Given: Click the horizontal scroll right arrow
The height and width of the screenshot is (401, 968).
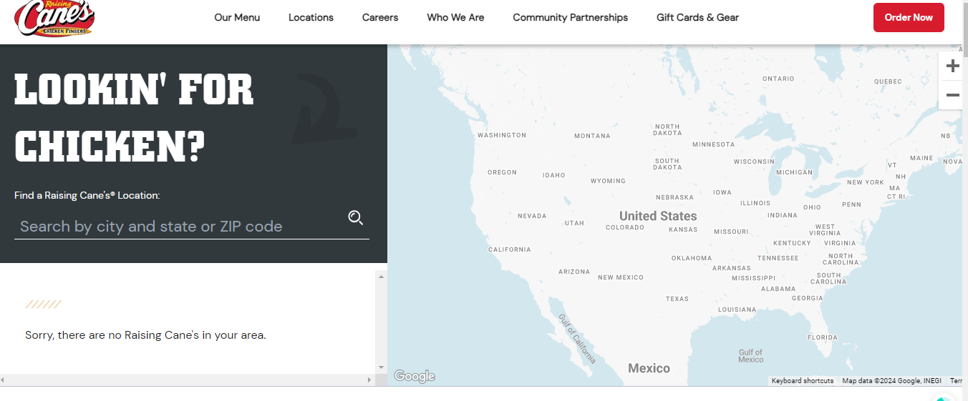Looking at the screenshot, I should click(369, 380).
